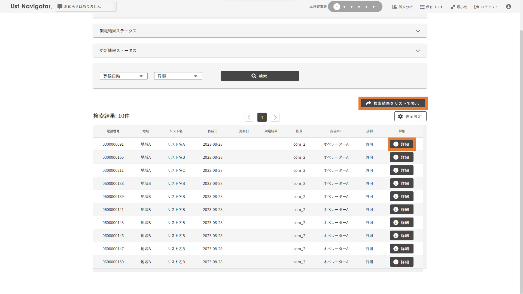Click the notification speech bubble icon
This screenshot has height=294, width=523.
pyautogui.click(x=60, y=7)
